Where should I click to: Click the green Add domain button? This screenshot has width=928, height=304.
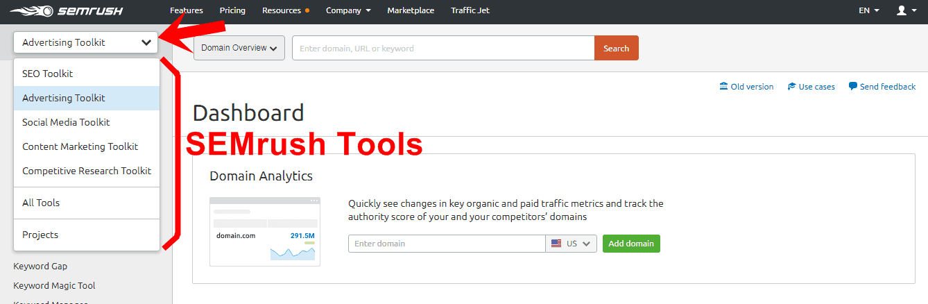[x=631, y=244]
